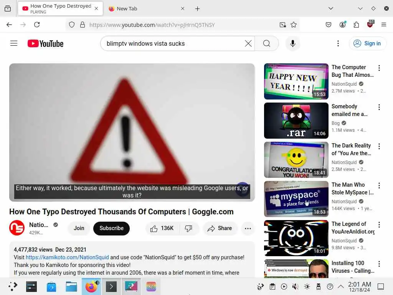The width and height of the screenshot is (393, 295).
Task: Open YouTube settings three-dot menu
Action: tap(338, 43)
